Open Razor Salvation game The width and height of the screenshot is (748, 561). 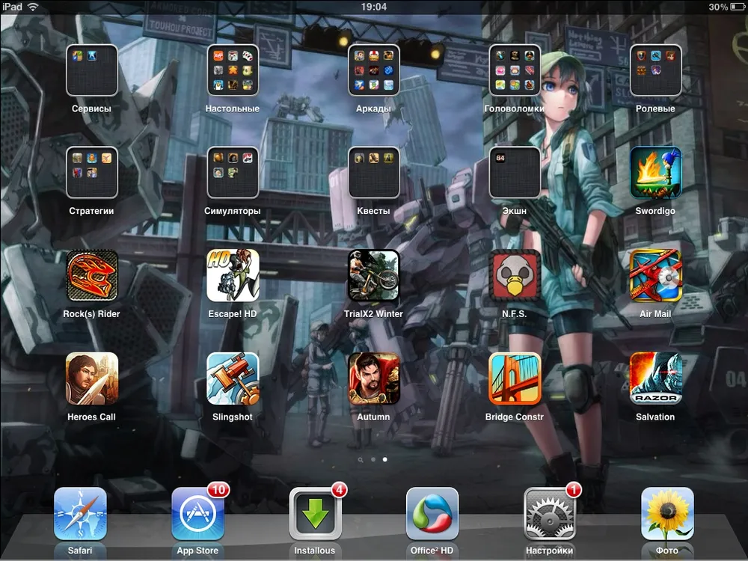[x=655, y=378]
